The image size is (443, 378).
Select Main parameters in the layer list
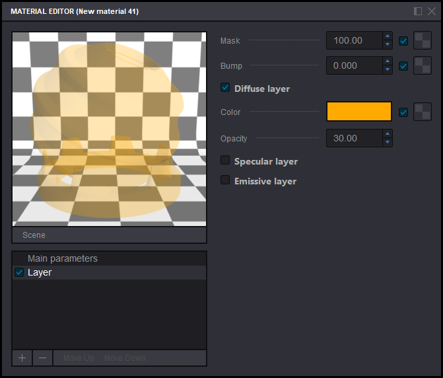pos(63,258)
